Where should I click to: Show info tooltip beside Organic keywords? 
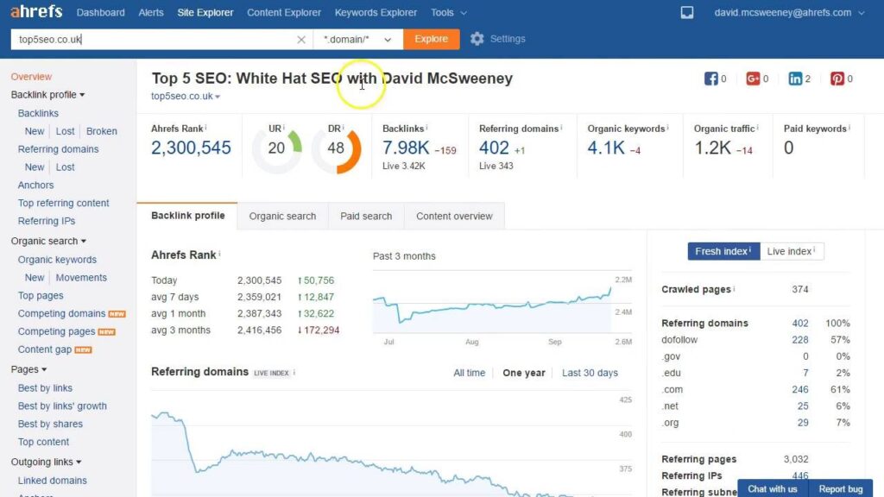click(x=667, y=128)
